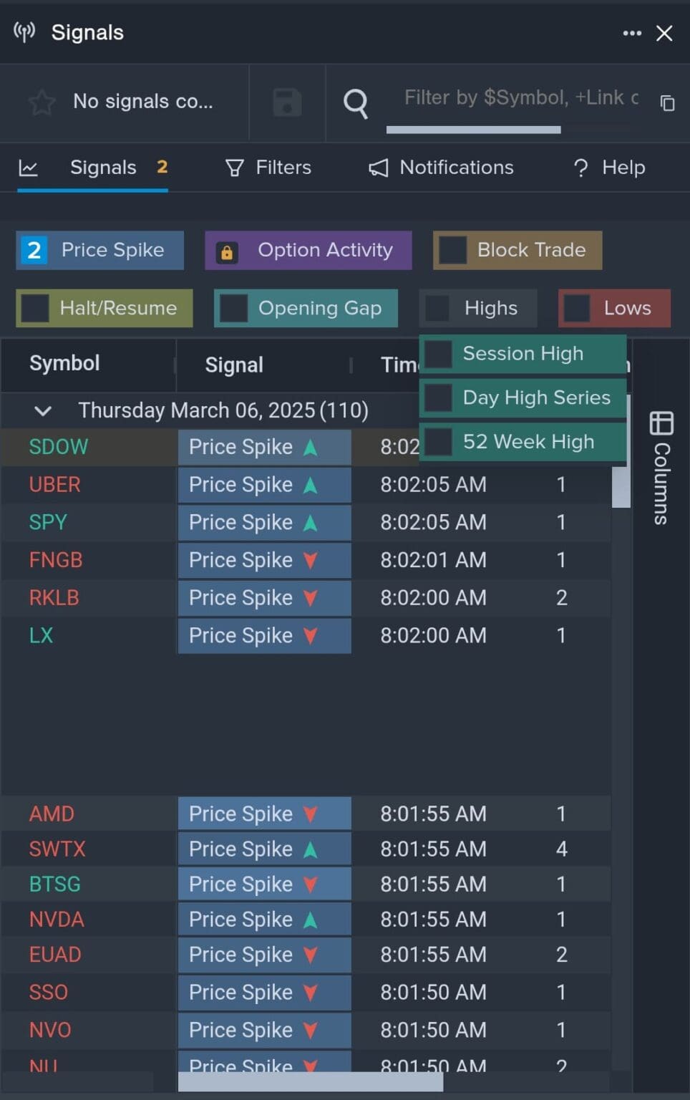Click the magnifier search icon
Image resolution: width=690 pixels, height=1100 pixels.
click(356, 102)
